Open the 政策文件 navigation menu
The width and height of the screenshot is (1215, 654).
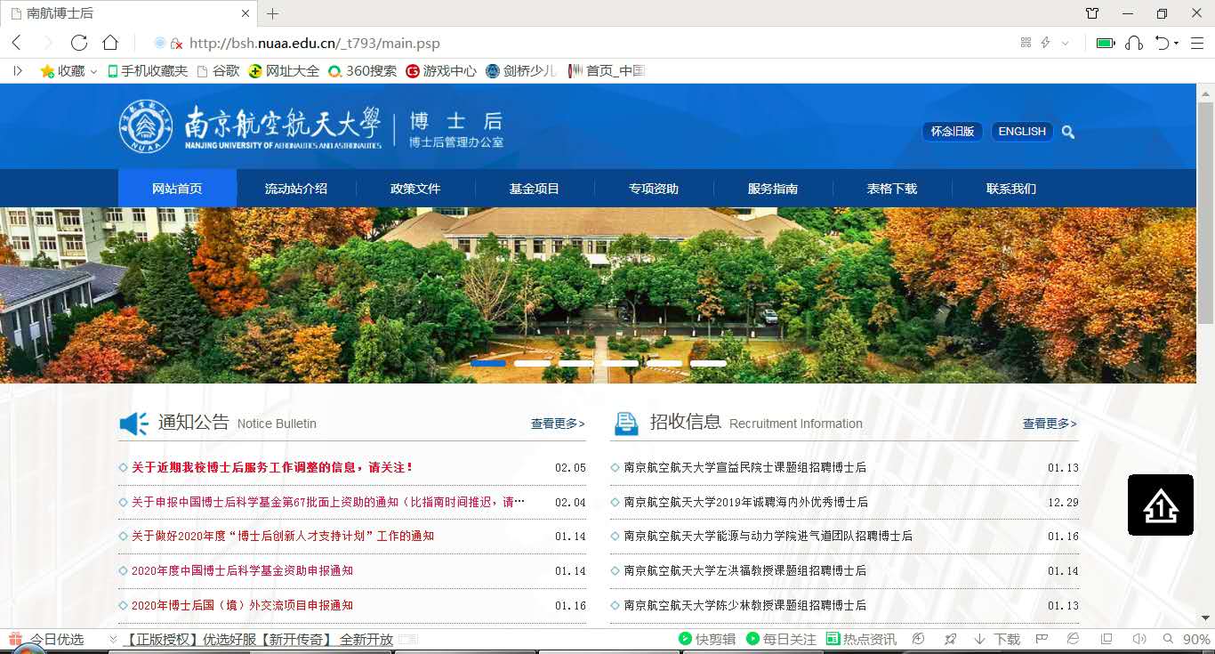pos(415,189)
